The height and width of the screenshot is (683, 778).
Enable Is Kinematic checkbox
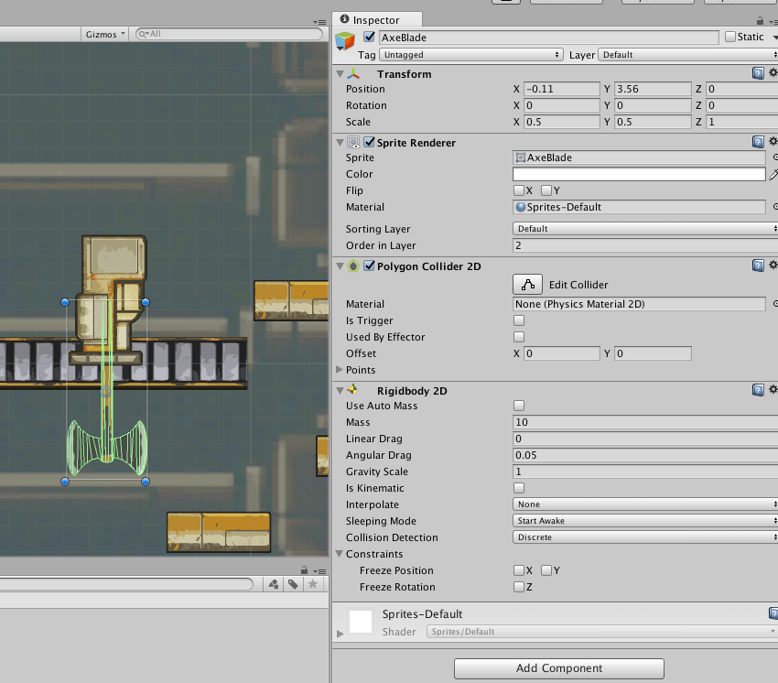(519, 488)
